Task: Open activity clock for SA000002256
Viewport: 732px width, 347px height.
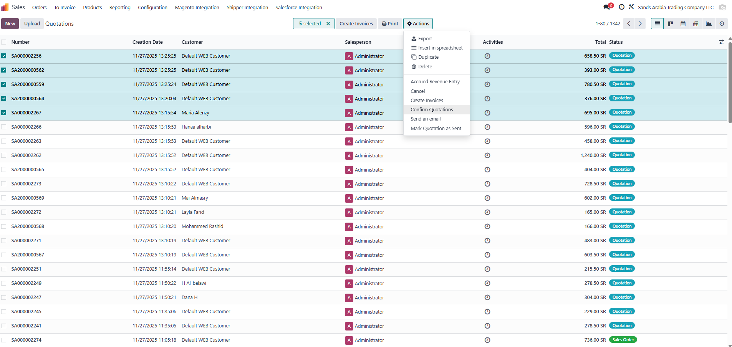Action: [487, 56]
